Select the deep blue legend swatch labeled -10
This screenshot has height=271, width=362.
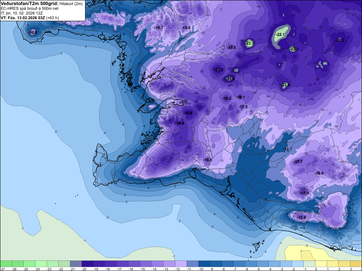204,264
